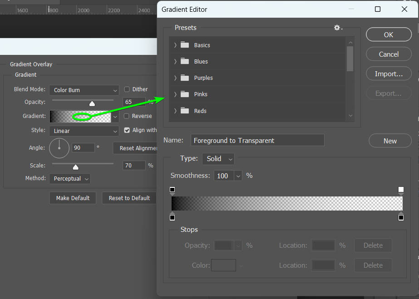Click the Opacity slider handle

[92, 103]
